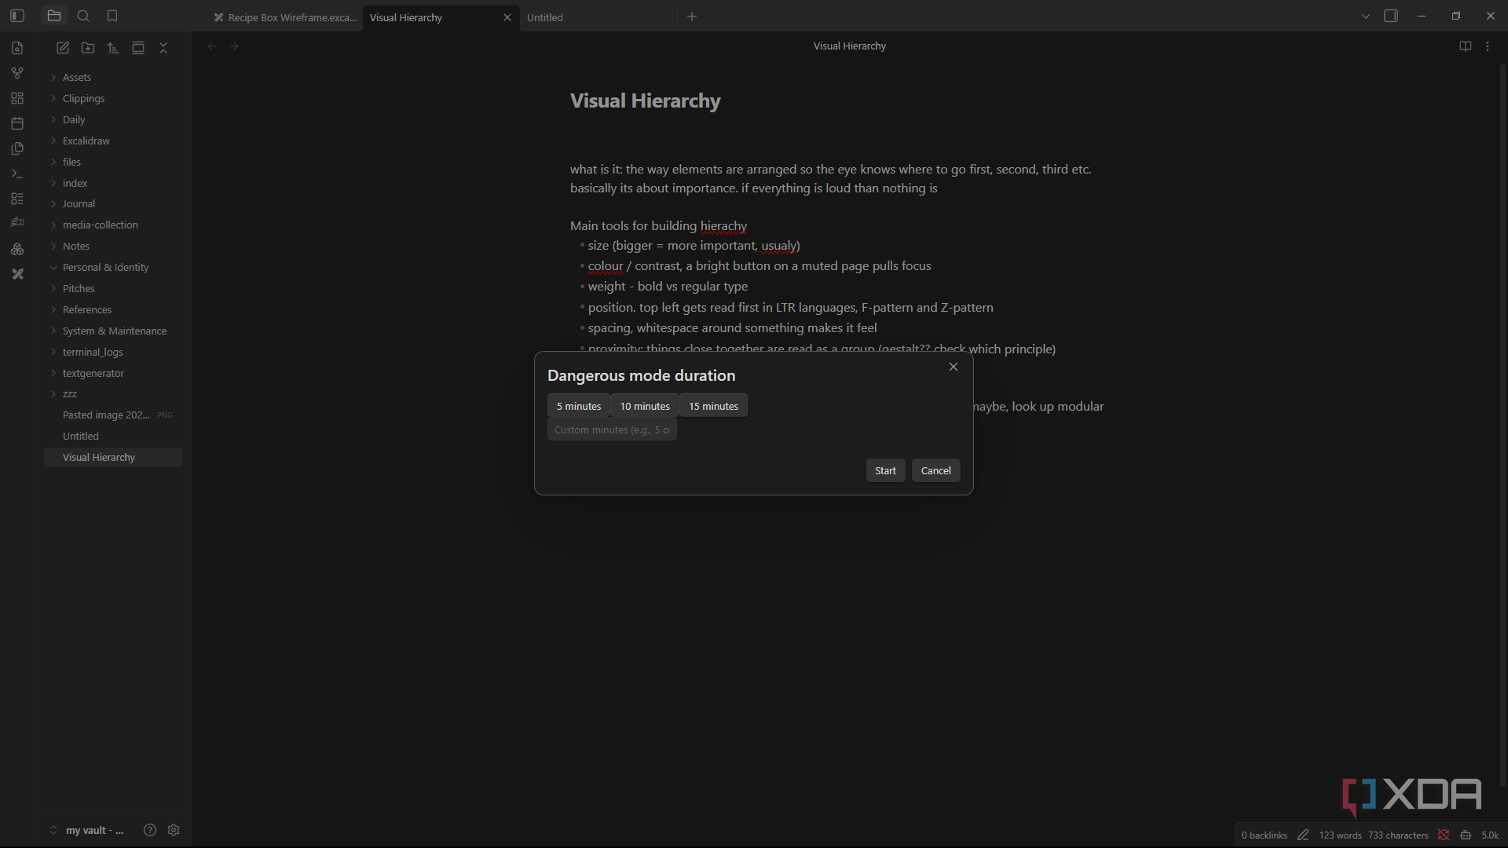Expand the System & Maintenance folder

(x=113, y=331)
